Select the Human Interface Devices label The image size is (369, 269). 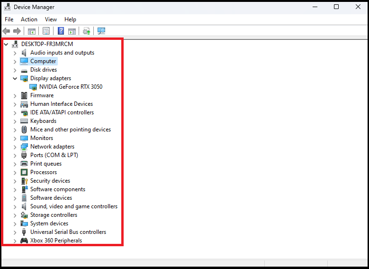(x=62, y=104)
